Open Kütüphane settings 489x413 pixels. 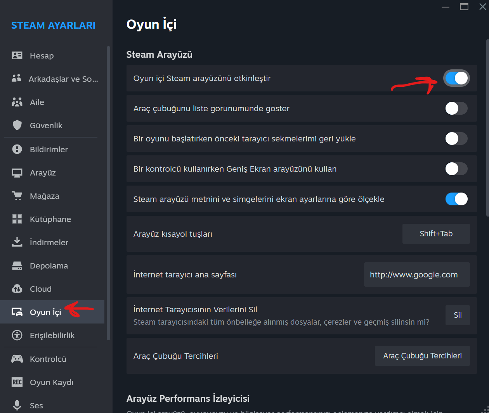pyautogui.click(x=52, y=219)
